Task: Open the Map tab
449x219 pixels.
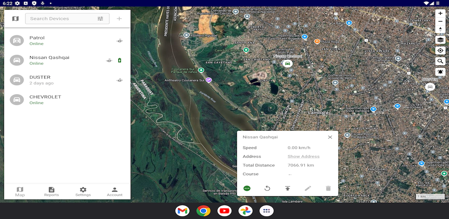Action: pyautogui.click(x=20, y=191)
